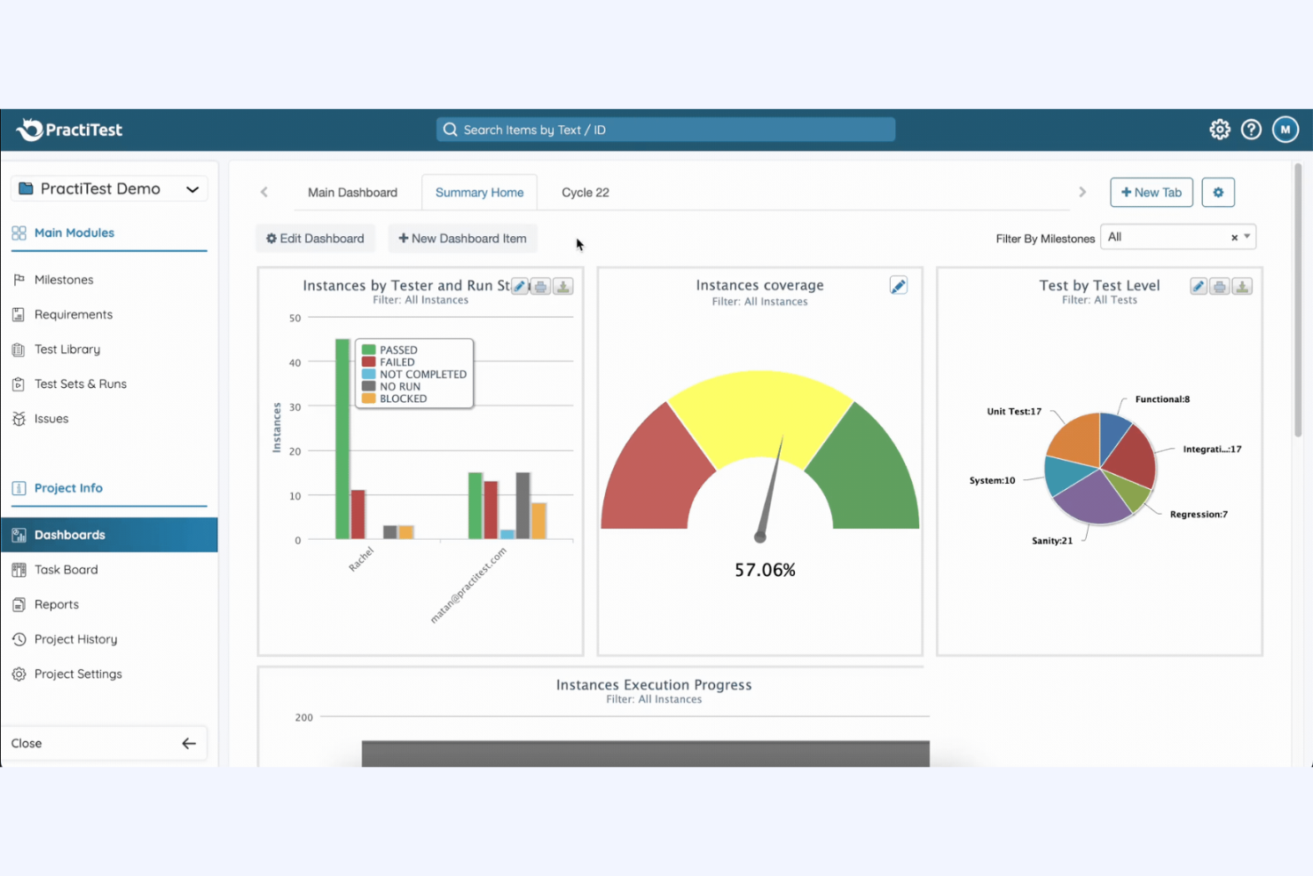Viewport: 1313px width, 876px height.
Task: Open the Milestones module icon
Action: (19, 280)
